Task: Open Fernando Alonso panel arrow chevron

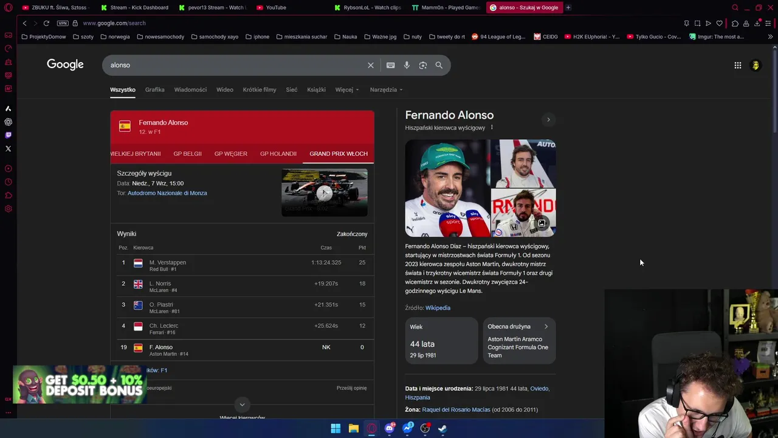Action: (x=548, y=120)
